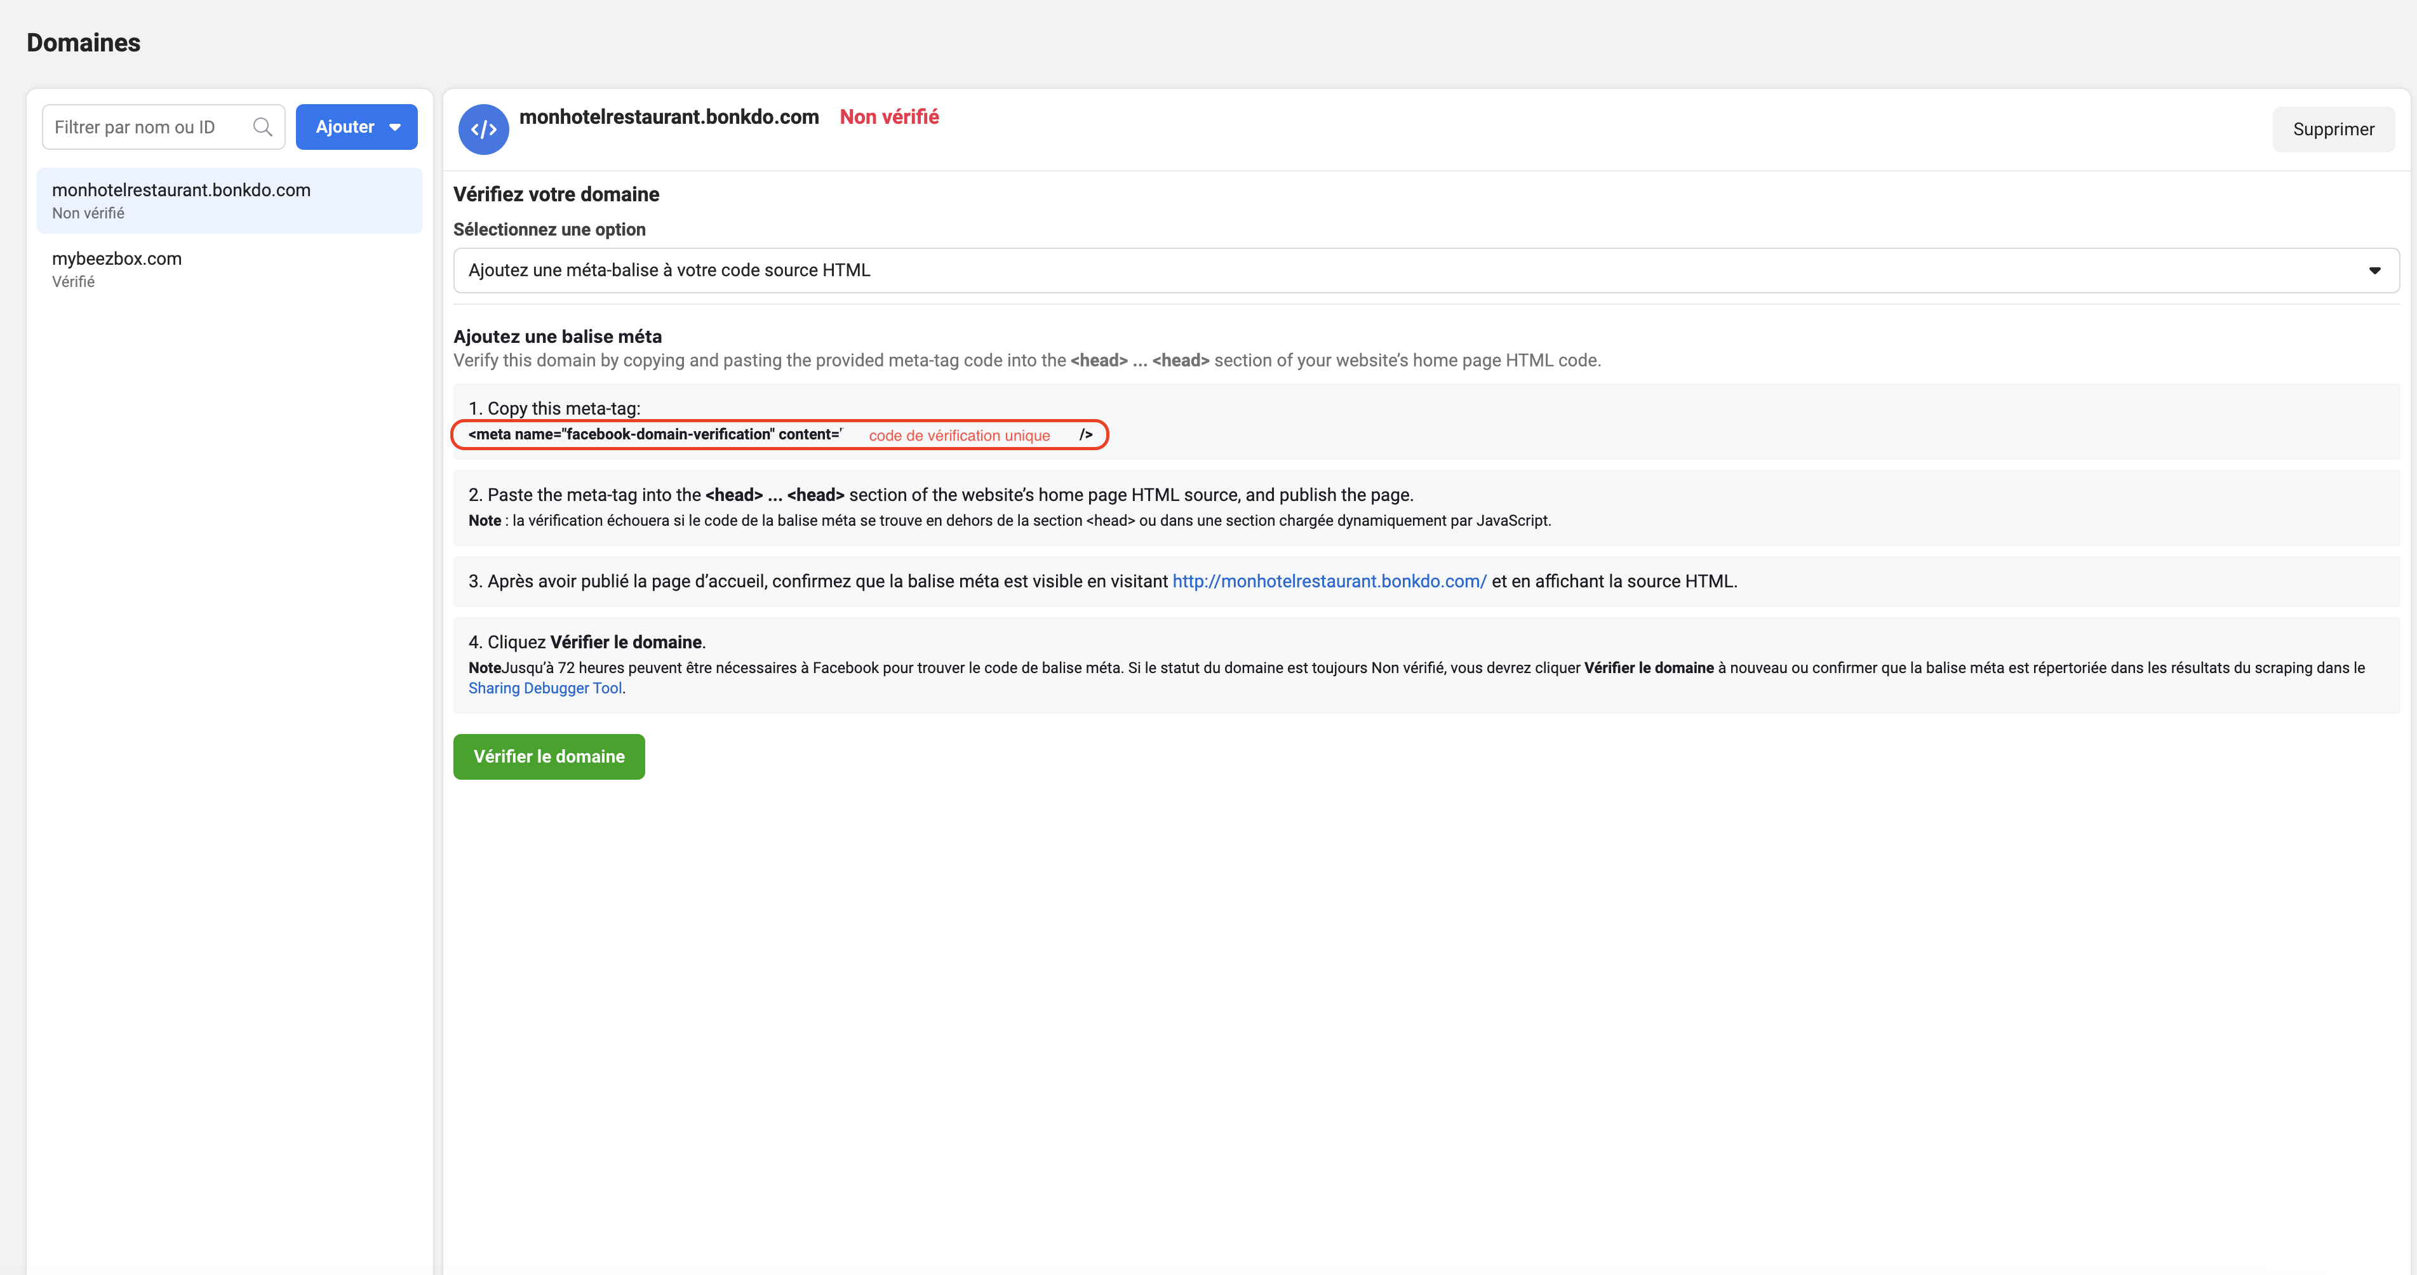
Task: Click dropdown arrow on Ajouter button
Action: click(x=396, y=128)
